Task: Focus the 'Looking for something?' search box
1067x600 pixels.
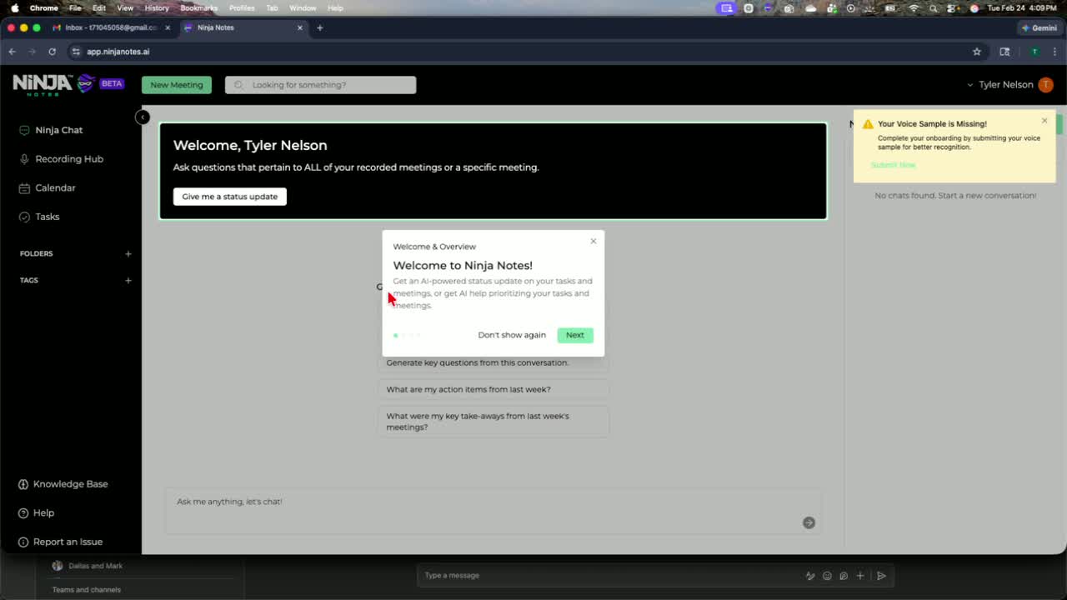Action: [320, 85]
